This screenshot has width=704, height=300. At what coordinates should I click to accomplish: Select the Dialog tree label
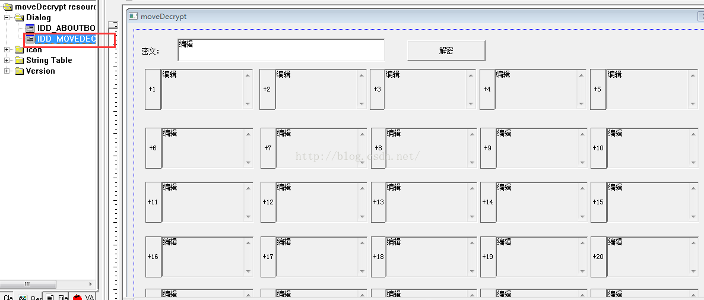click(x=38, y=17)
